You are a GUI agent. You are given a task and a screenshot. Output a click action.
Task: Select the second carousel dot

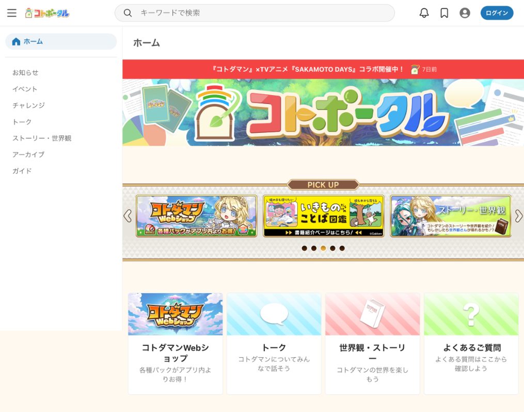(314, 248)
